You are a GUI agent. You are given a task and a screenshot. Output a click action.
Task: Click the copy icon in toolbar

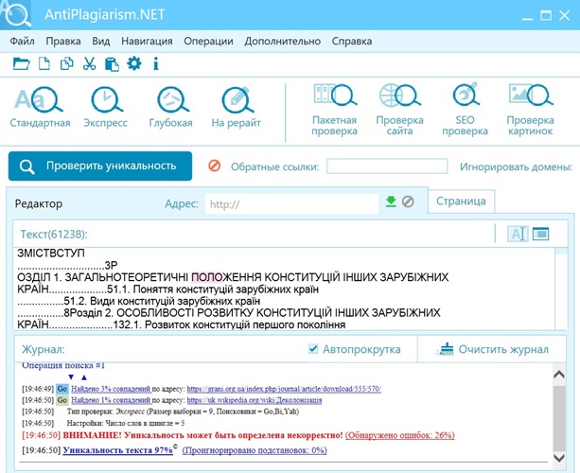pyautogui.click(x=67, y=63)
